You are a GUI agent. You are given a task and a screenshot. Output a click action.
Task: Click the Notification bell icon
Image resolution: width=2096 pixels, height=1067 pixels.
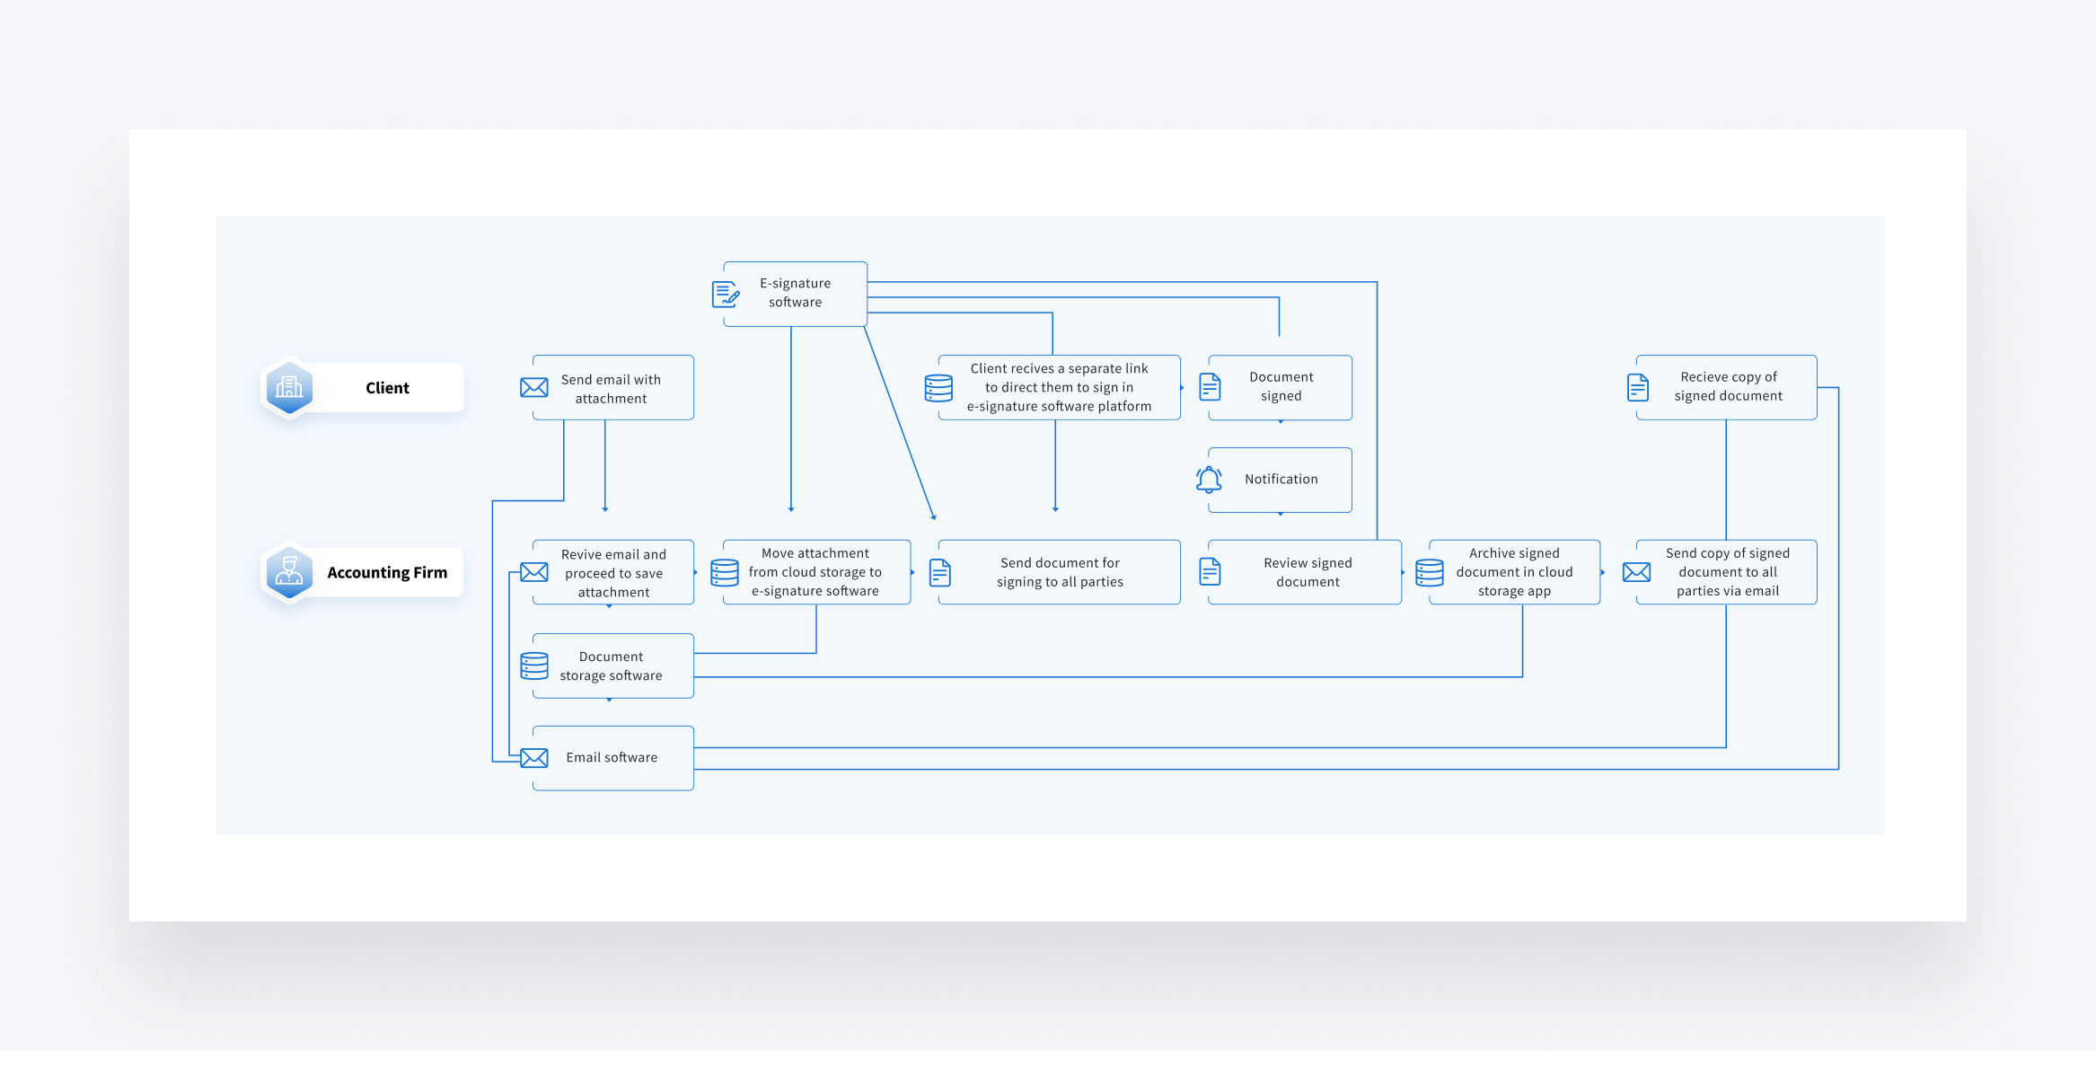tap(1209, 480)
